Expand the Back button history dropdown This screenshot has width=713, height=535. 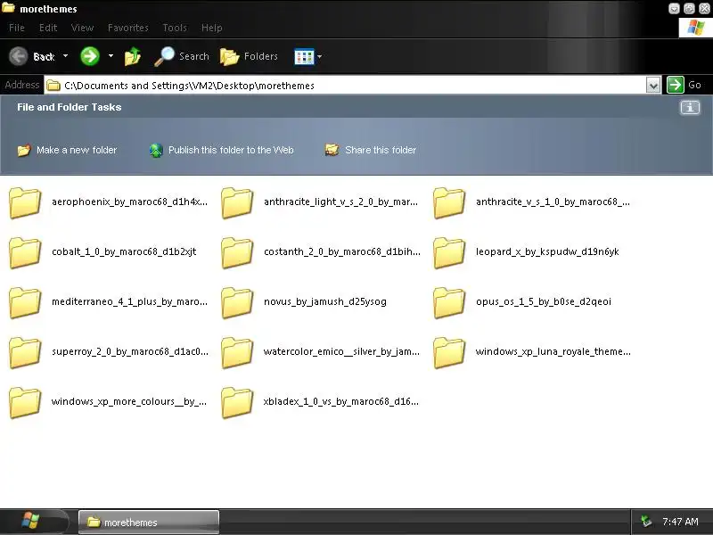[65, 56]
